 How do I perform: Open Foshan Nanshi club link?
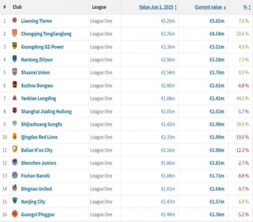(35, 176)
